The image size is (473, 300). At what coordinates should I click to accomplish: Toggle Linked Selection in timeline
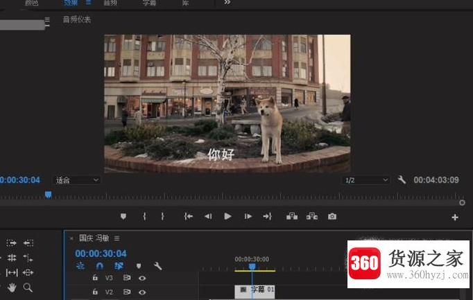pyautogui.click(x=119, y=265)
